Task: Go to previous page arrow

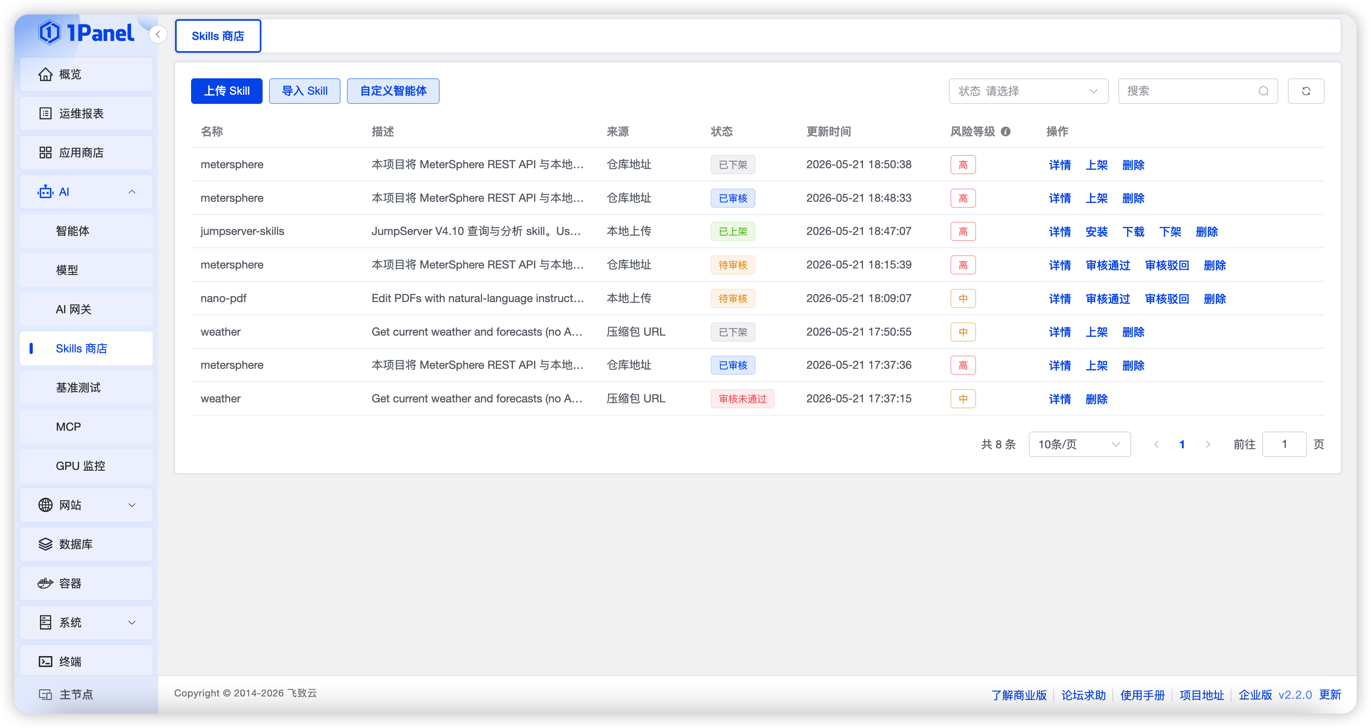Action: point(1156,444)
